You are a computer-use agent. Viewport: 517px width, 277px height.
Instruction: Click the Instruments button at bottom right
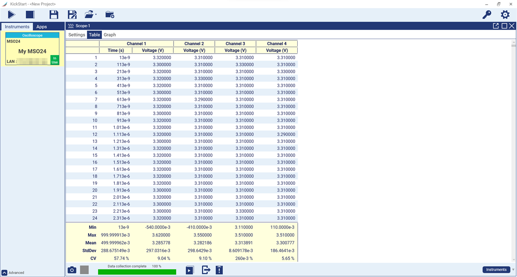click(x=496, y=270)
